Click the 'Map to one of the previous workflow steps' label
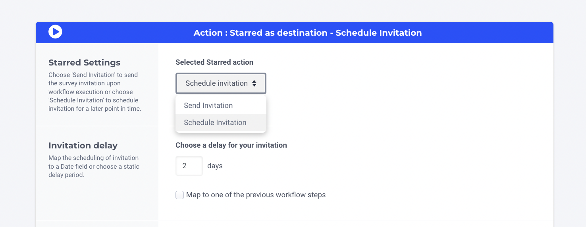 pyautogui.click(x=256, y=195)
